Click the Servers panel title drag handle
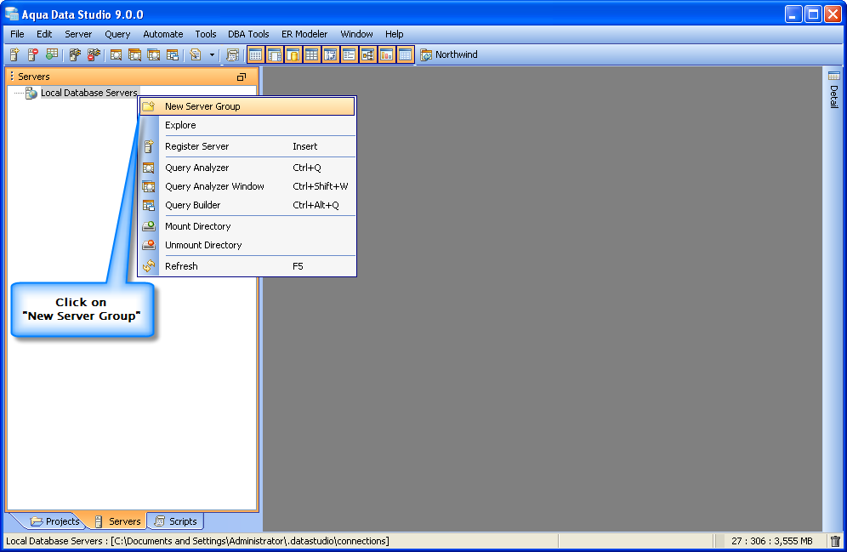This screenshot has width=847, height=552. [x=12, y=77]
